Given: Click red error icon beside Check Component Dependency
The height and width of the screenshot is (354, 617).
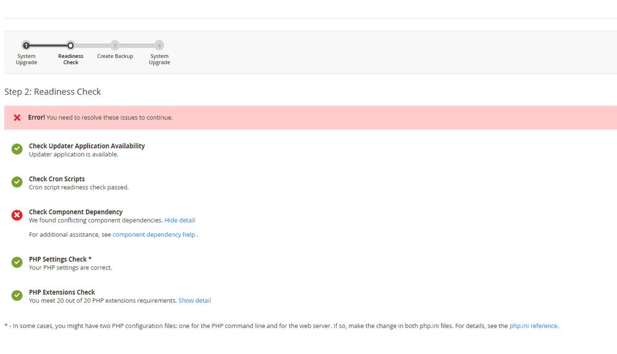Looking at the screenshot, I should tap(17, 215).
